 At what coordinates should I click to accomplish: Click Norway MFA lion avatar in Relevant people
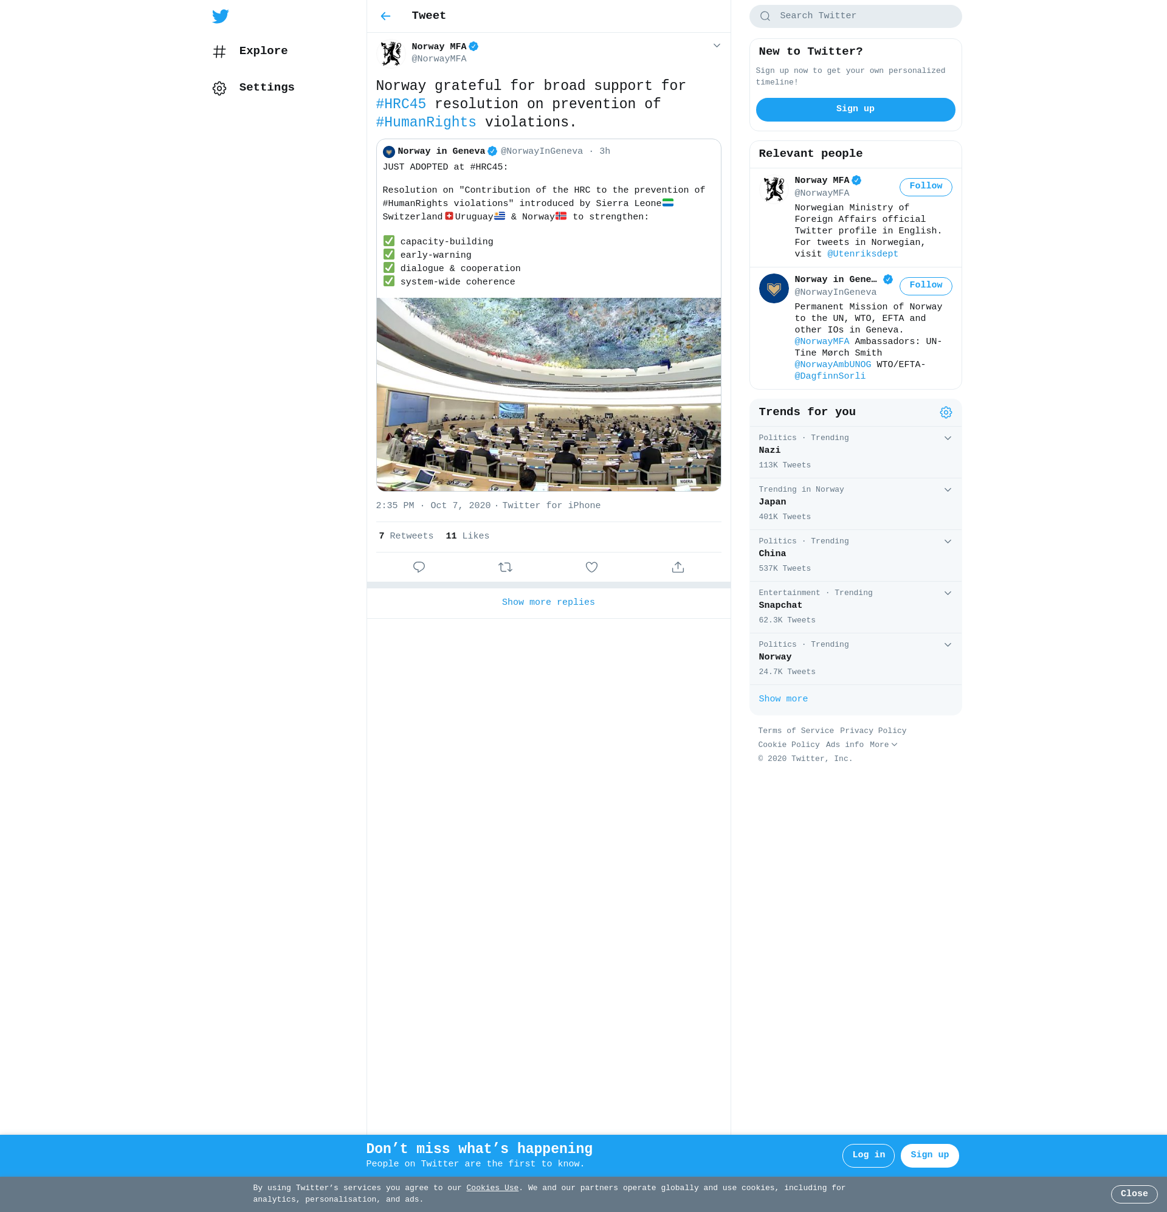point(774,189)
